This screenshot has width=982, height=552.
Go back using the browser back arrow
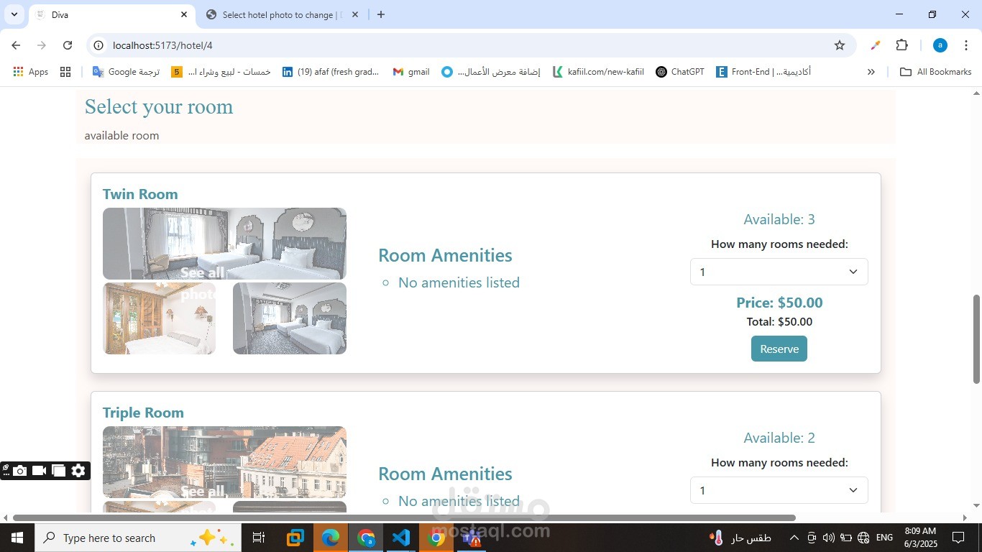tap(16, 45)
